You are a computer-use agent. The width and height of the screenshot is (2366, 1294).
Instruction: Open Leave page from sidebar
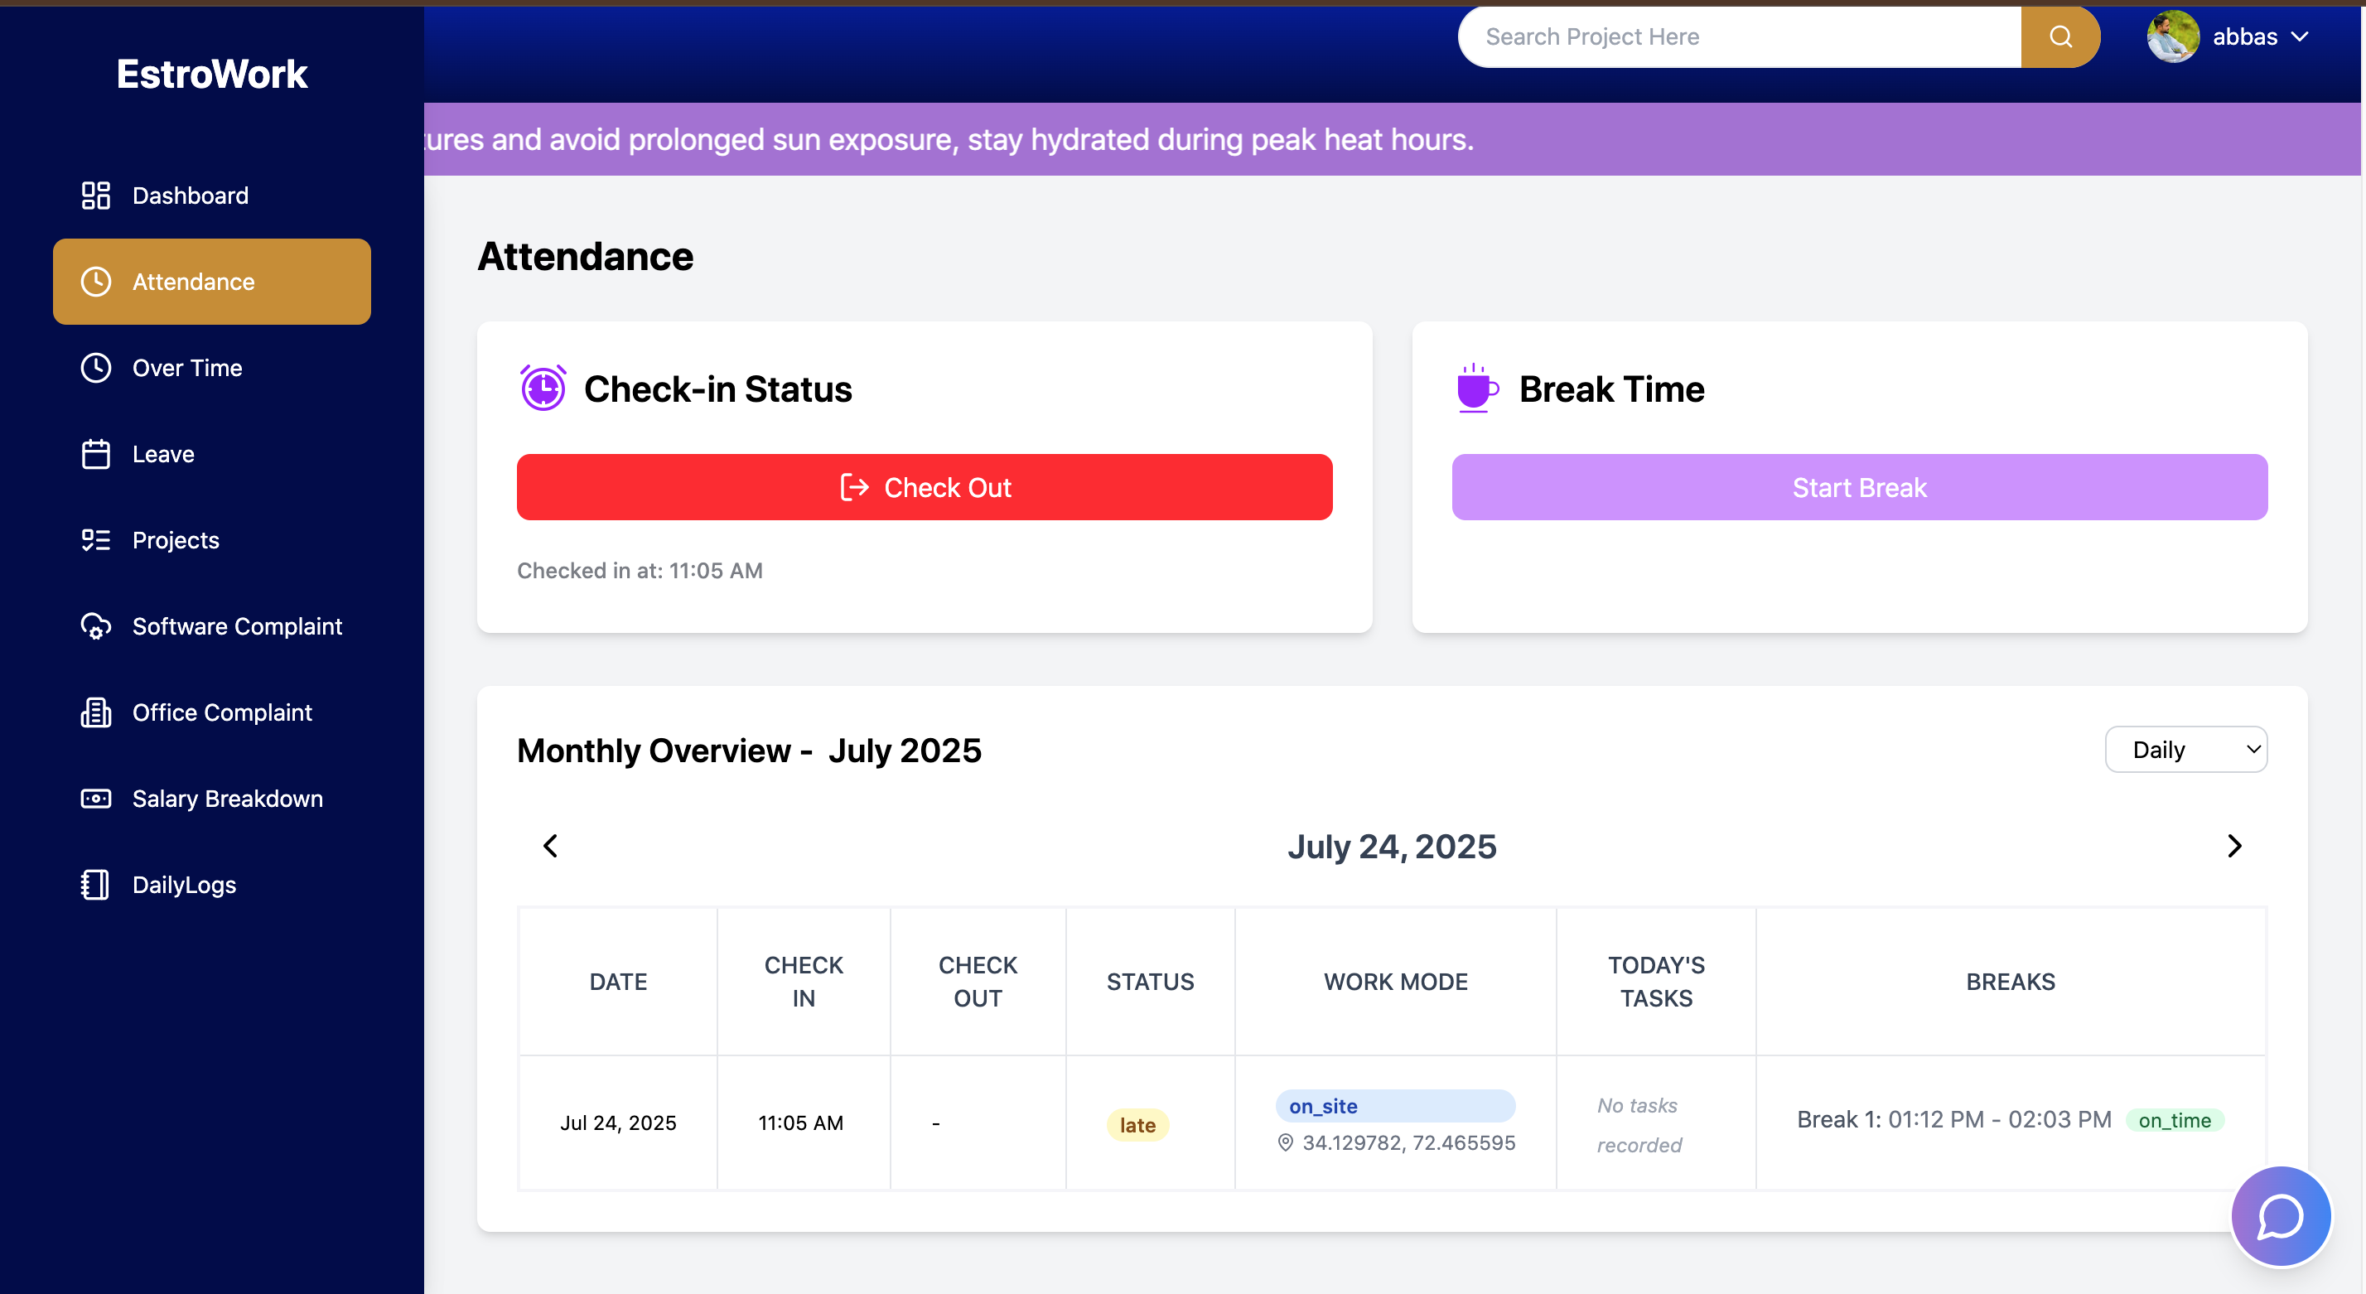tap(212, 454)
